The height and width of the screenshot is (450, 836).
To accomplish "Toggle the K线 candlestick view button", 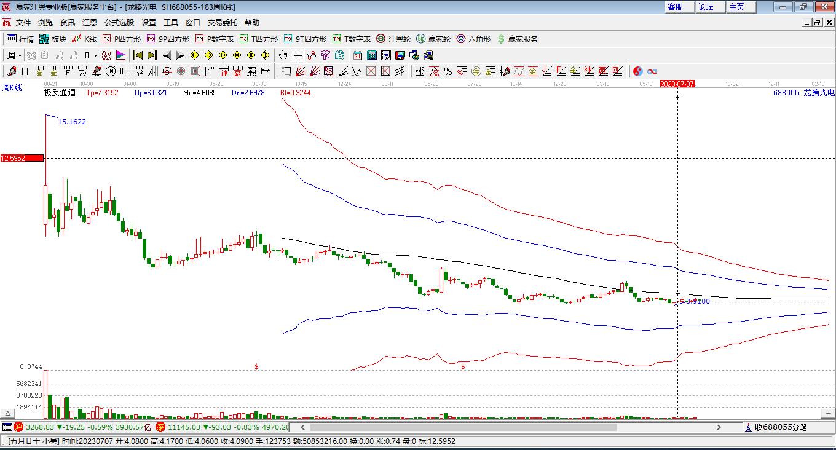I will click(84, 39).
